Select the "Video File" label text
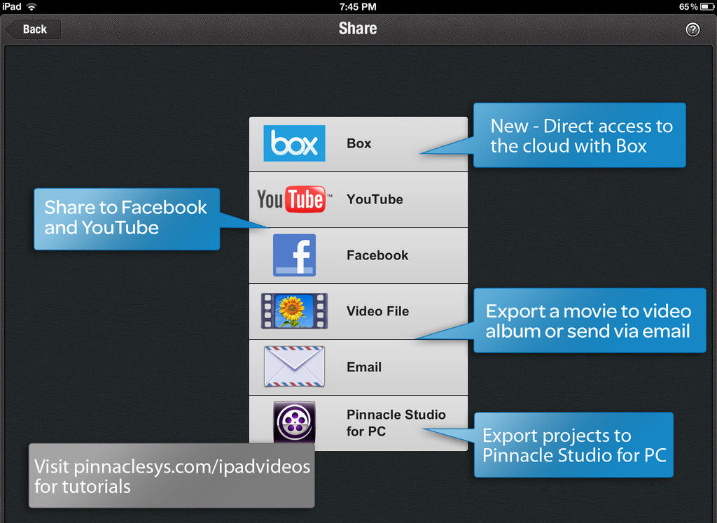Screen dimensions: 717x523 [377, 311]
